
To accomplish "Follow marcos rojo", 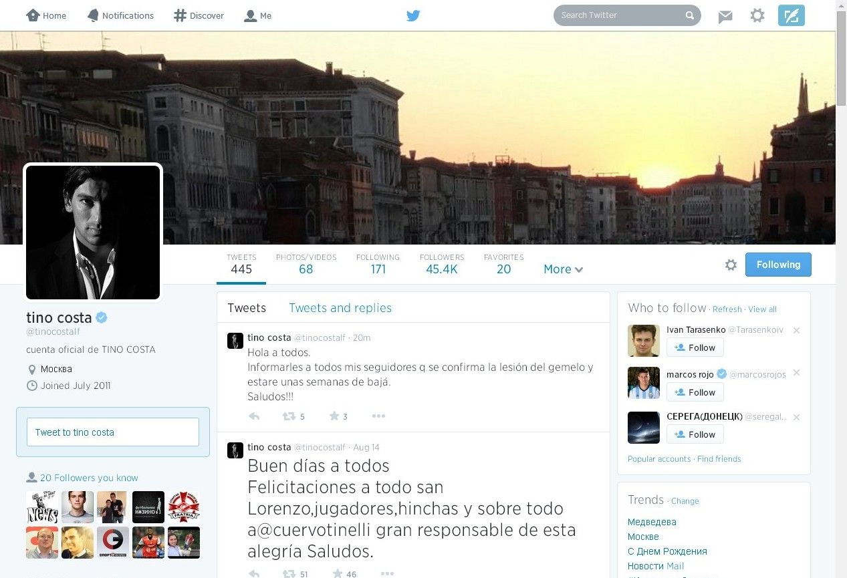I will click(x=695, y=392).
